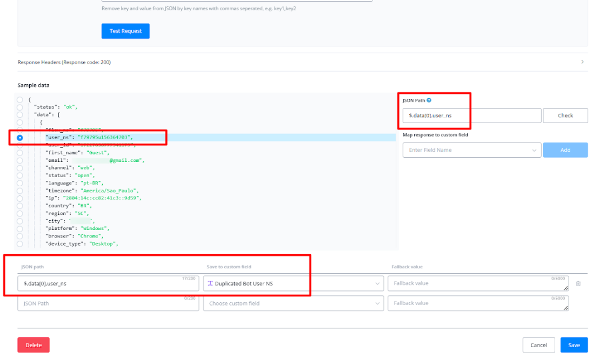Click the JSON Path help question-mark icon
The width and height of the screenshot is (606, 359).
click(x=429, y=100)
